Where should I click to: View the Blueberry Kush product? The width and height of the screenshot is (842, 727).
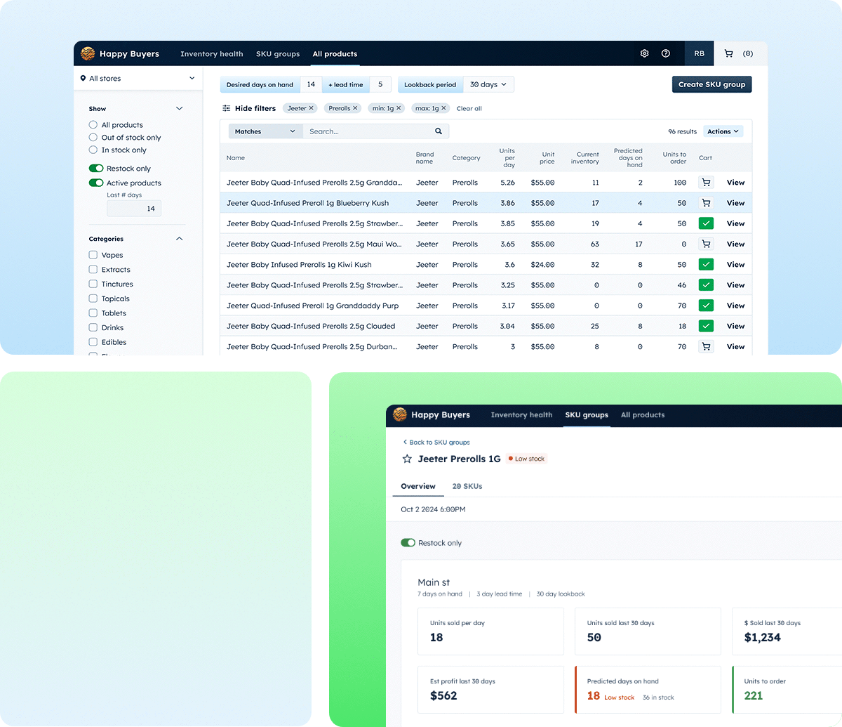(x=735, y=203)
